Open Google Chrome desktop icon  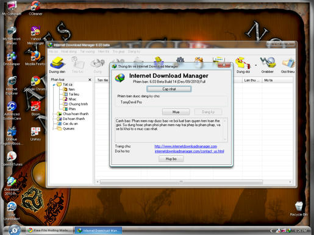click(35, 83)
